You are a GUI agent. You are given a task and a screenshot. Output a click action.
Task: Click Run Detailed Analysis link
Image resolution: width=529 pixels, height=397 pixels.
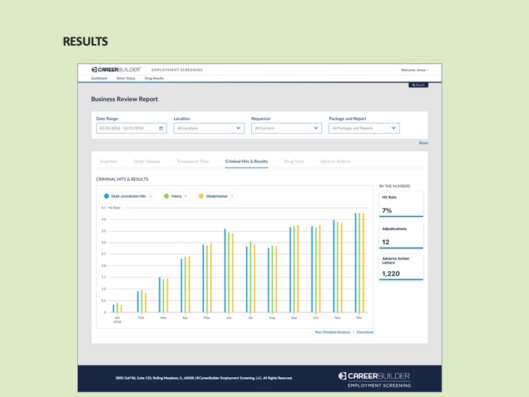pyautogui.click(x=333, y=332)
